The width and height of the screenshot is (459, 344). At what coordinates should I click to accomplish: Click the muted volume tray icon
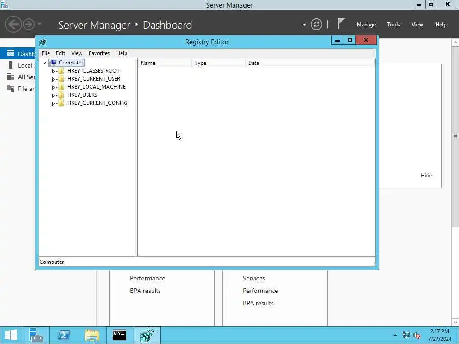click(x=417, y=335)
